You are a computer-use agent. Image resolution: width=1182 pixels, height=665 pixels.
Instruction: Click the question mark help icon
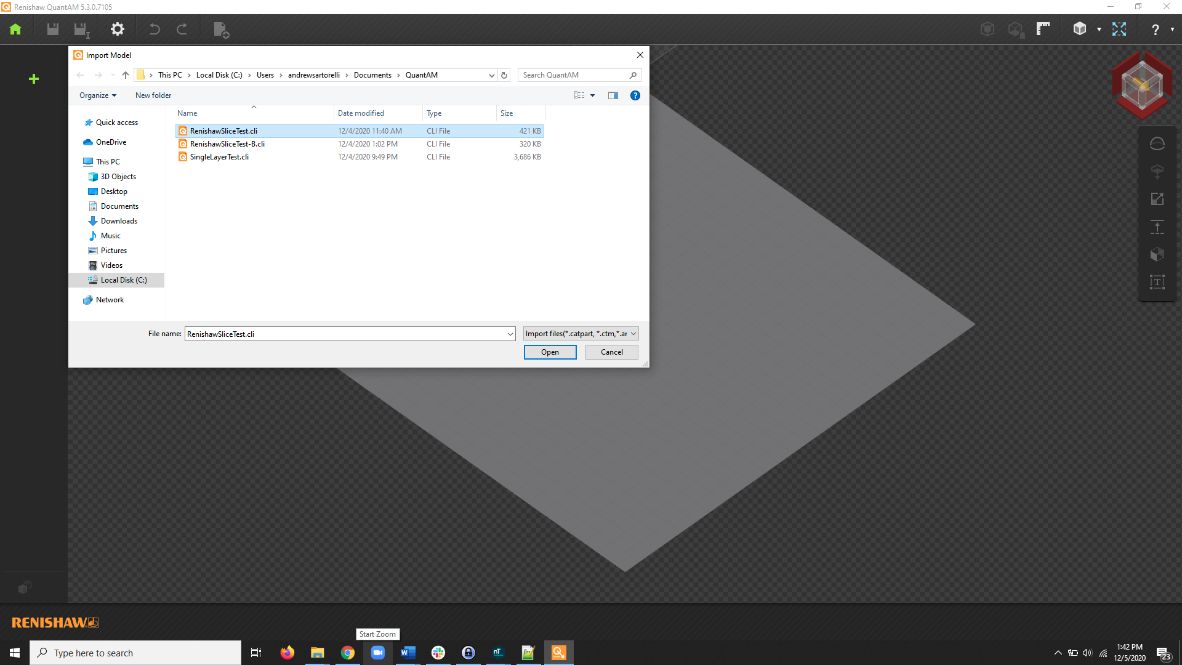click(1155, 30)
